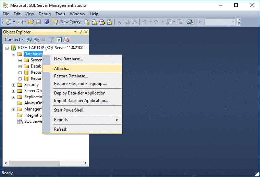Toggle Auto Hide pin on Object Explorer
Viewport: 260px width, 177px height.
[81, 32]
